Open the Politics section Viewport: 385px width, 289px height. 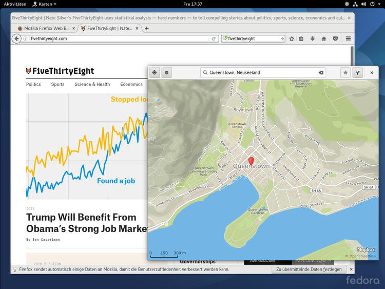click(34, 84)
